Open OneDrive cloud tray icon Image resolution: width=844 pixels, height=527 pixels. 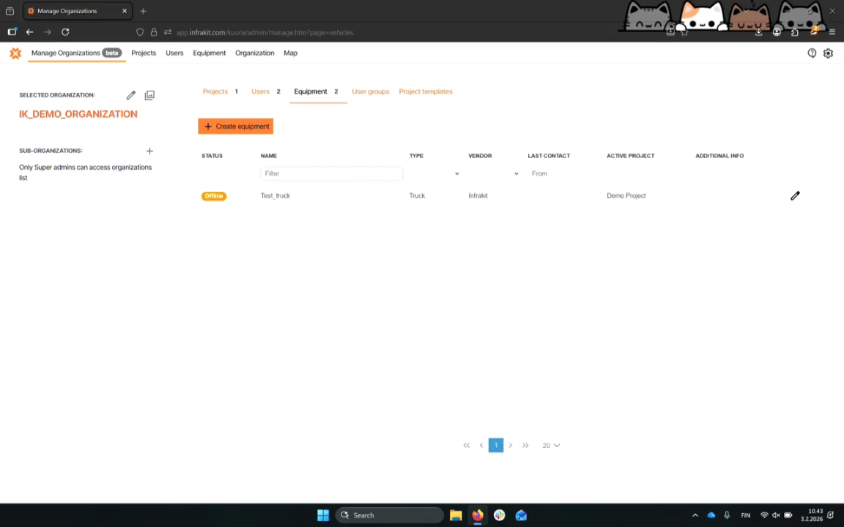711,515
